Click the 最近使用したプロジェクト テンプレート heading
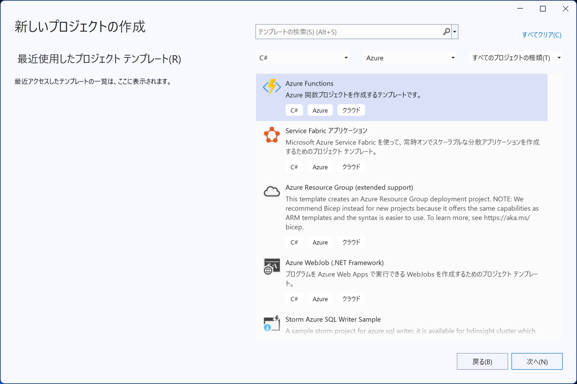577x384 pixels. pyautogui.click(x=99, y=59)
